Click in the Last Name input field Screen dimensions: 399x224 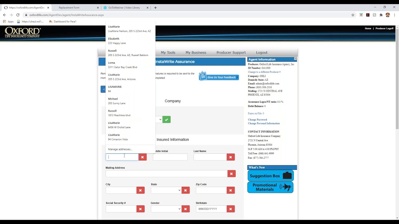point(210,157)
